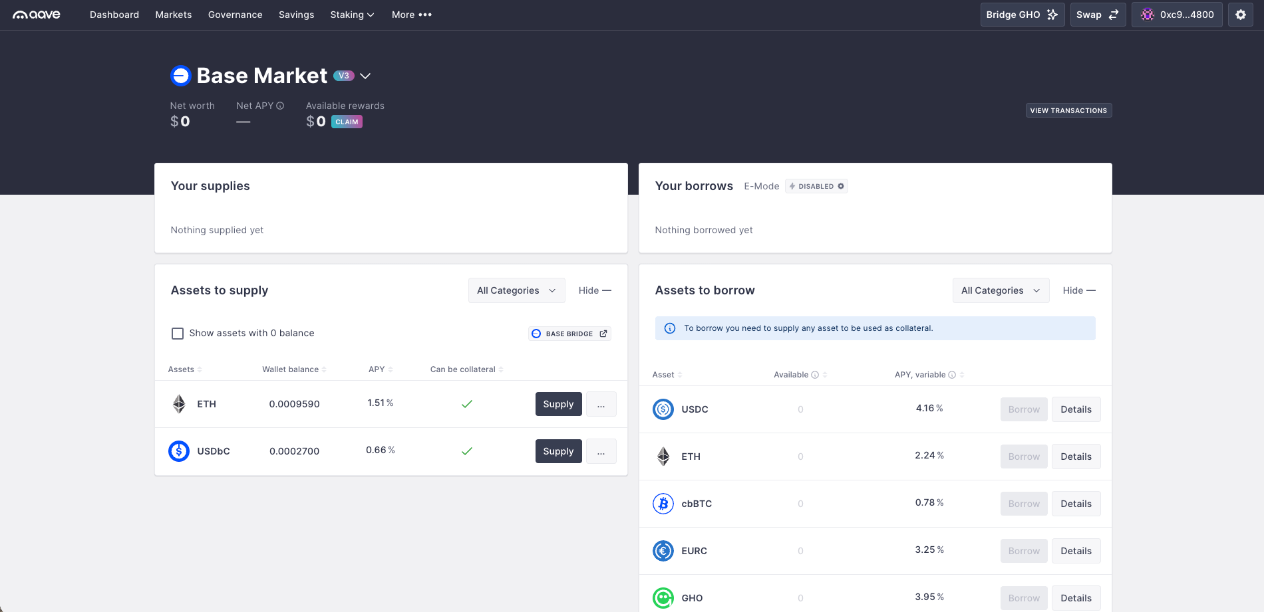Open the More navigation menu
Image resolution: width=1264 pixels, height=612 pixels.
pyautogui.click(x=412, y=15)
